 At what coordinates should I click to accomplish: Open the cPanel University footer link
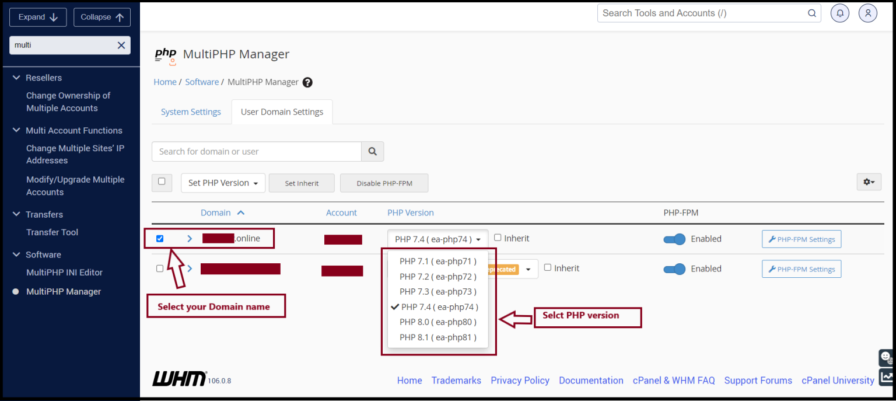[x=838, y=380]
